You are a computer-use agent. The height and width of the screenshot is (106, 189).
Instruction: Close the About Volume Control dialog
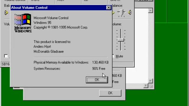tap(108, 8)
